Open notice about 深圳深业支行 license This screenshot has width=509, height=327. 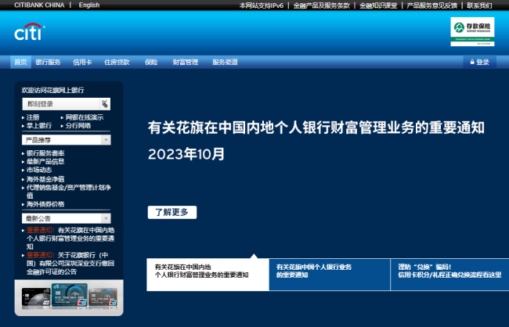[x=70, y=264]
